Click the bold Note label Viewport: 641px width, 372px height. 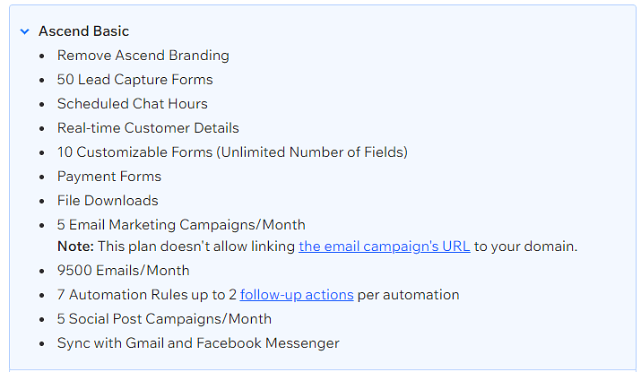(75, 247)
